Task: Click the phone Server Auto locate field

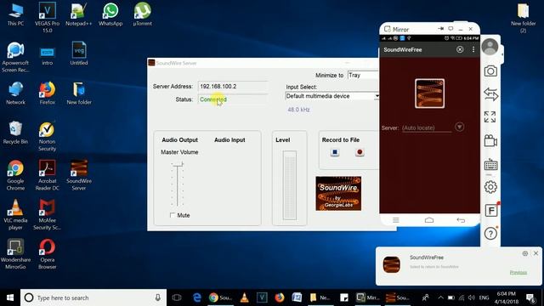Action: (427, 127)
